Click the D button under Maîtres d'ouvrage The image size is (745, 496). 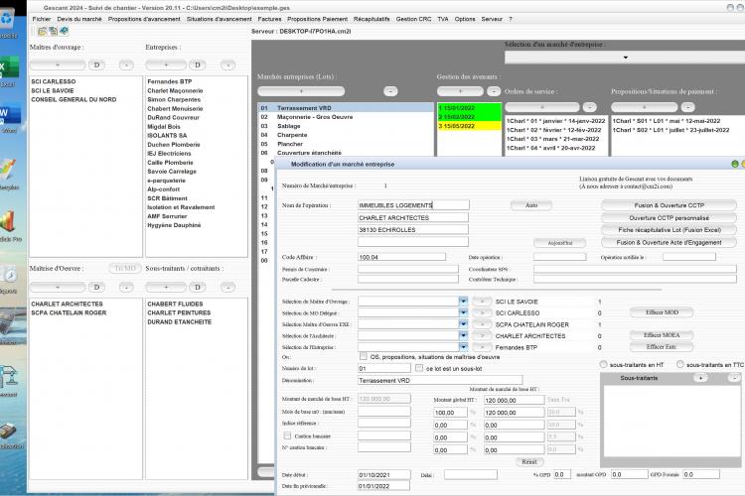click(97, 65)
